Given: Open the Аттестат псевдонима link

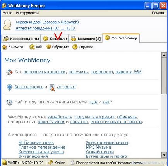Looking at the screenshot, I should [45, 28].
